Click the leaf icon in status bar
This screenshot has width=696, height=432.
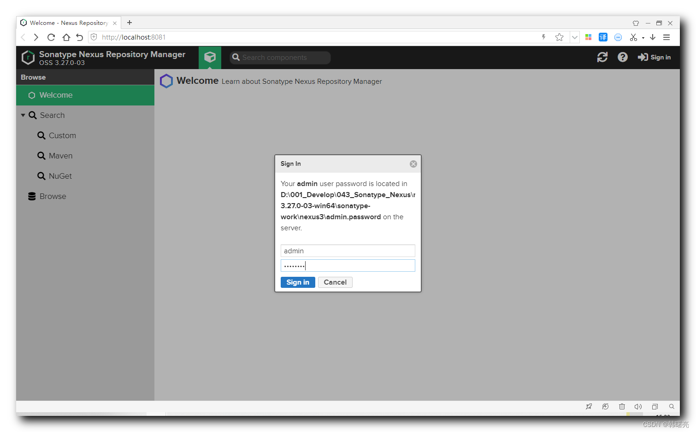click(605, 407)
